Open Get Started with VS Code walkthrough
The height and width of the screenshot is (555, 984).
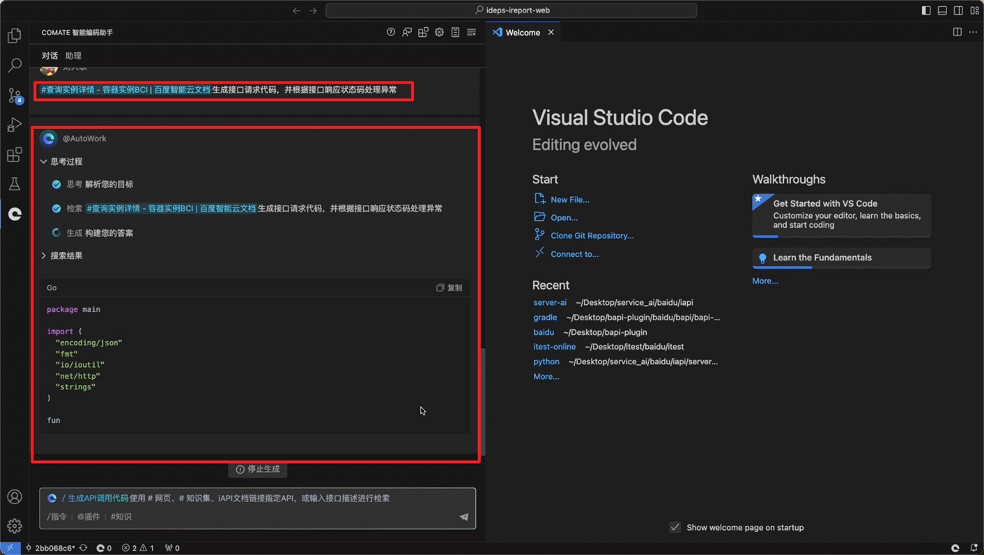tap(841, 216)
